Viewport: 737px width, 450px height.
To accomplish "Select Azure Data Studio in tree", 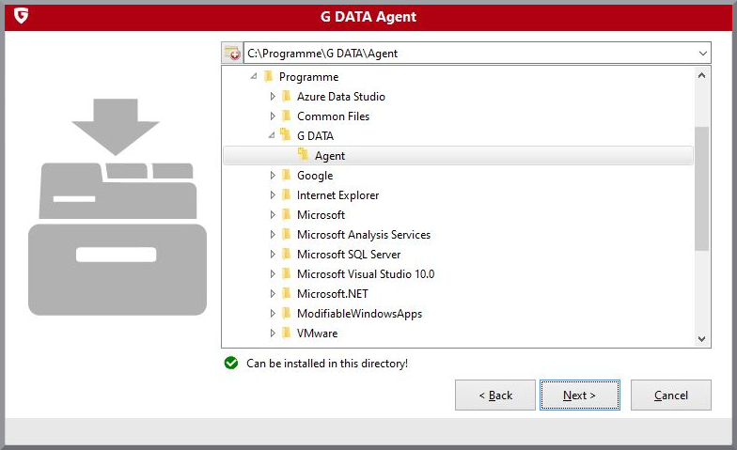I will point(340,96).
